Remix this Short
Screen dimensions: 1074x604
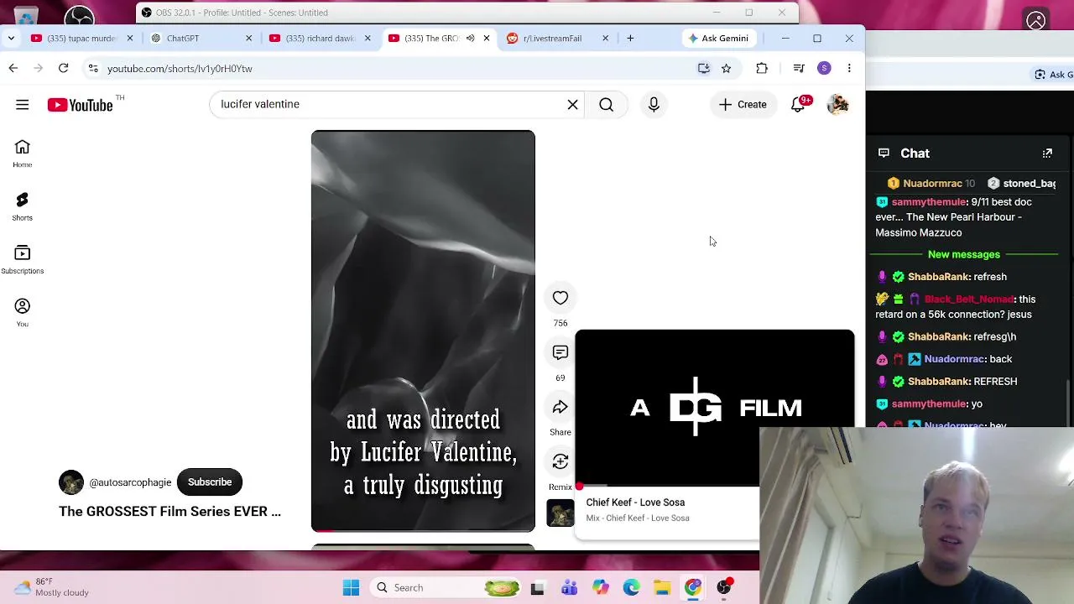tap(560, 462)
